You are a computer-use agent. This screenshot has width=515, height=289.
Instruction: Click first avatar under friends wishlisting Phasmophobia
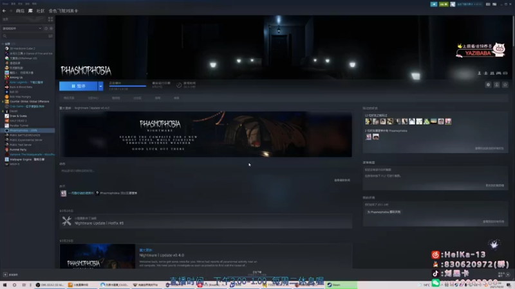(x=368, y=137)
